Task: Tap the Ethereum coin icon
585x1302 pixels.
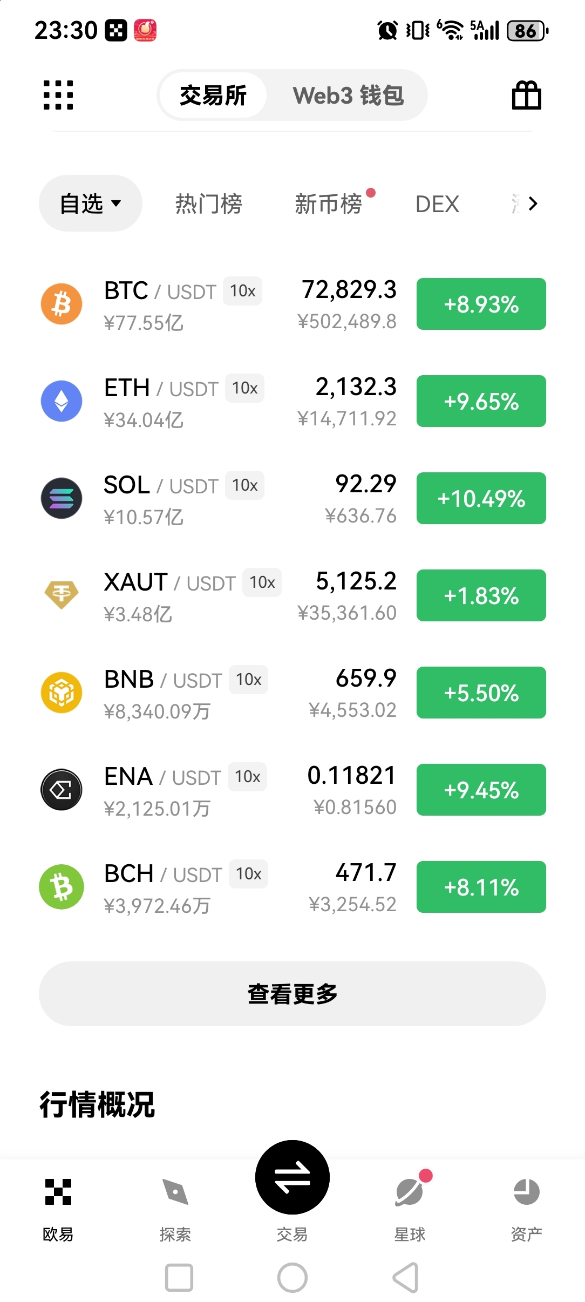Action: [62, 401]
